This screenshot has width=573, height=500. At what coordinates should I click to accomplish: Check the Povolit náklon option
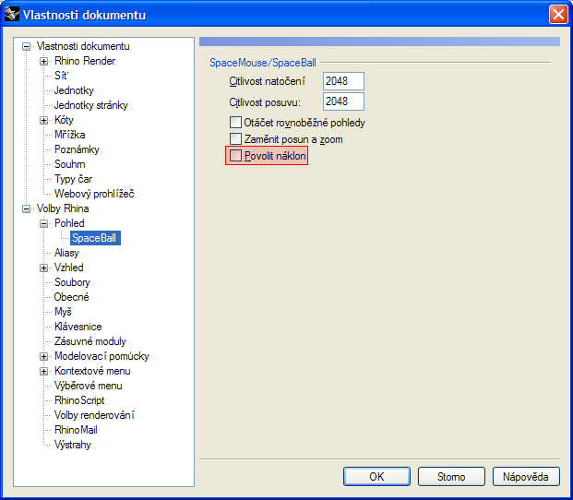(x=235, y=157)
